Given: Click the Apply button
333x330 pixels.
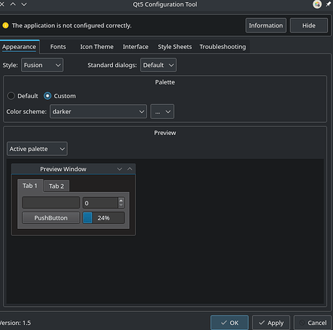Looking at the screenshot, I should point(271,323).
